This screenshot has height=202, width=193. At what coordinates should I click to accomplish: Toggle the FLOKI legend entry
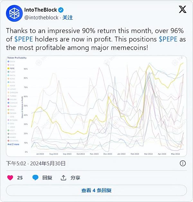(12, 72)
